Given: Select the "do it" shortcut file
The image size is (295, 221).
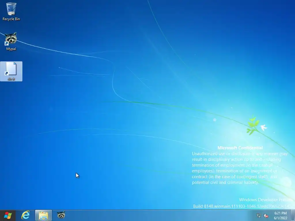Looking at the screenshot, I should (11, 71).
